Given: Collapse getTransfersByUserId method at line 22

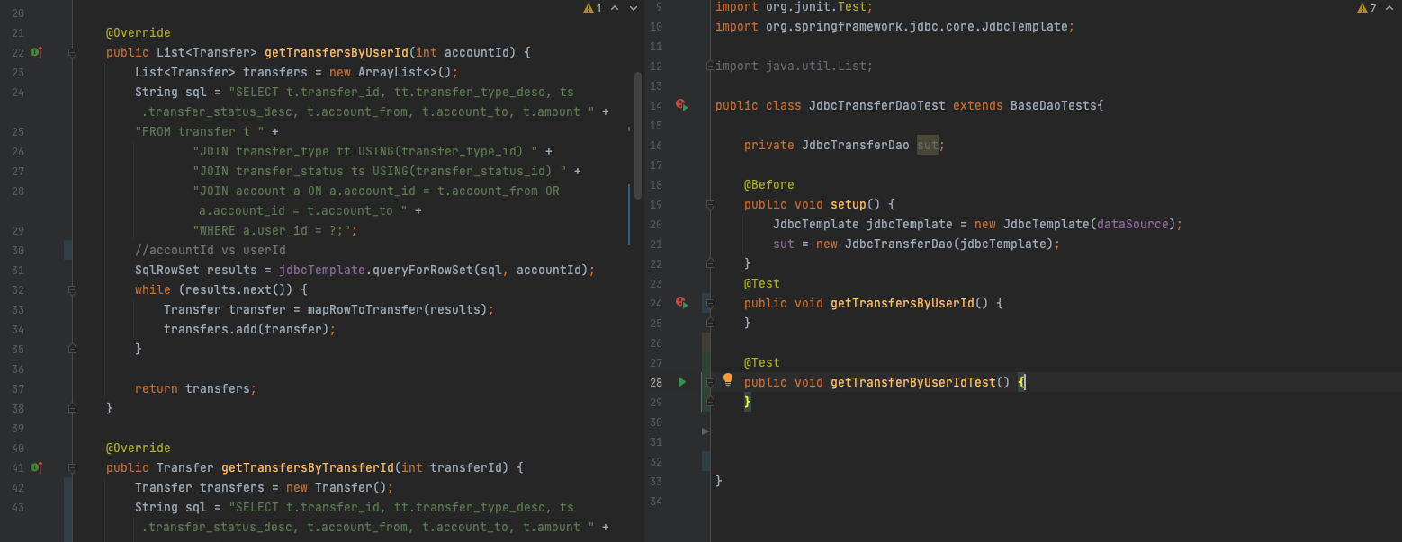Looking at the screenshot, I should pyautogui.click(x=72, y=53).
